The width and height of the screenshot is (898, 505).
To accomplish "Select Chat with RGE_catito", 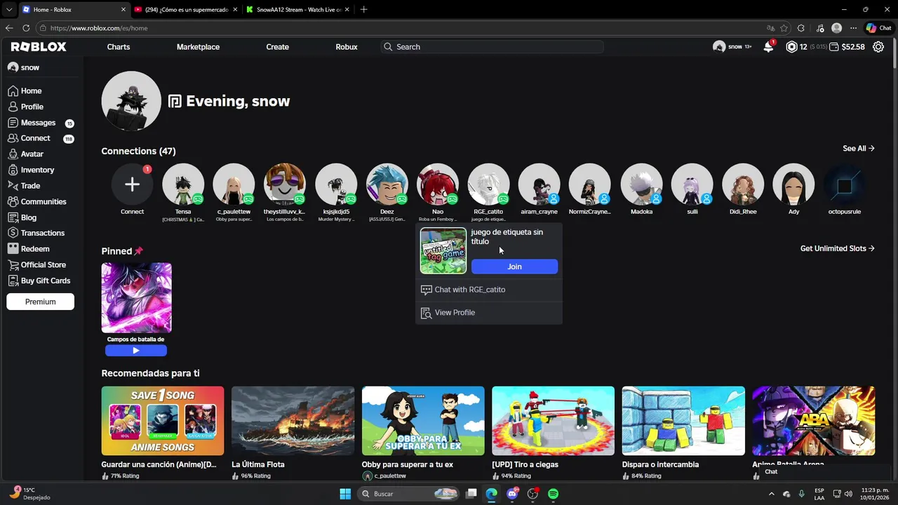I will tap(489, 290).
